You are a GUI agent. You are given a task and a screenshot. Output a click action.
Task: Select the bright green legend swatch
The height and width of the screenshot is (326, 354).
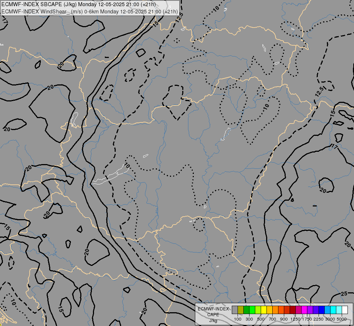click(x=252, y=310)
